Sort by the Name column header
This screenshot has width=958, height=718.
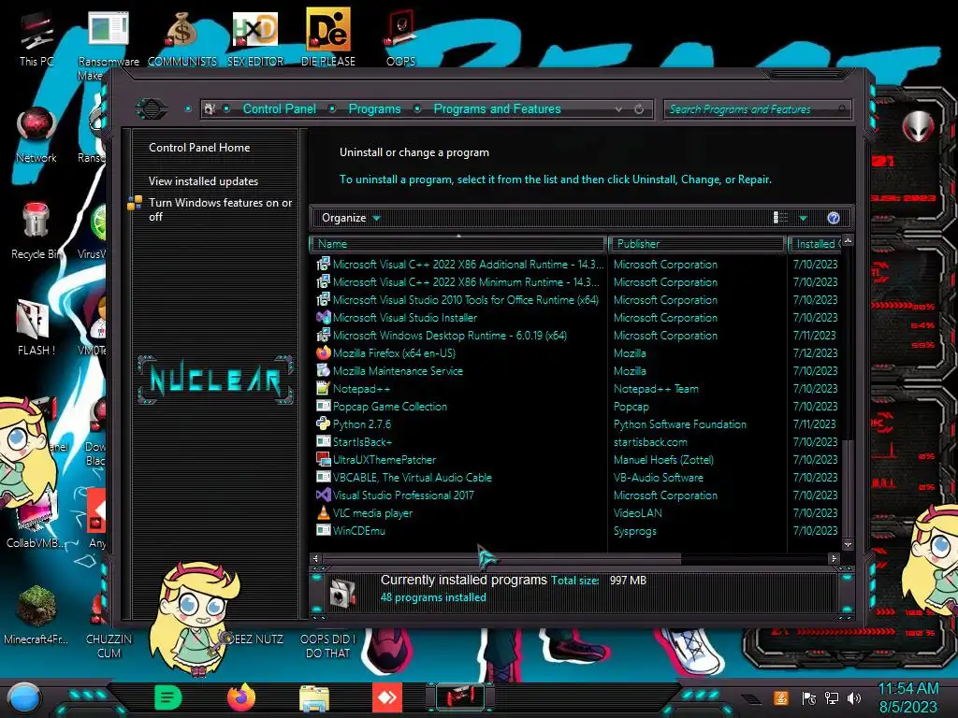tap(457, 244)
